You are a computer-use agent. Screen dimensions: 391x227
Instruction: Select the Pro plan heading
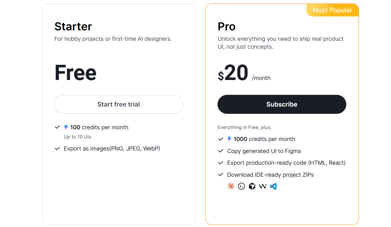226,26
